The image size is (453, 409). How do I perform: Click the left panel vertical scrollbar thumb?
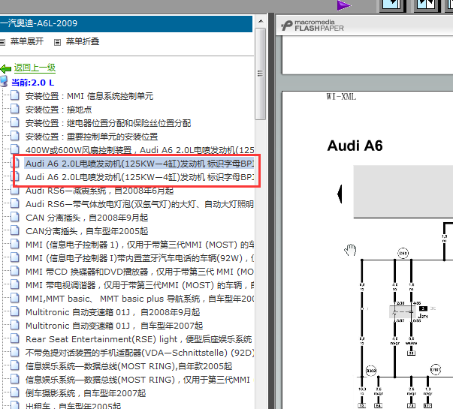pyautogui.click(x=260, y=74)
